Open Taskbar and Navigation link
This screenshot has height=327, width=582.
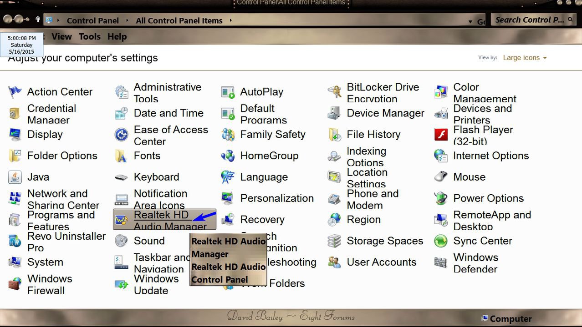[x=162, y=263]
